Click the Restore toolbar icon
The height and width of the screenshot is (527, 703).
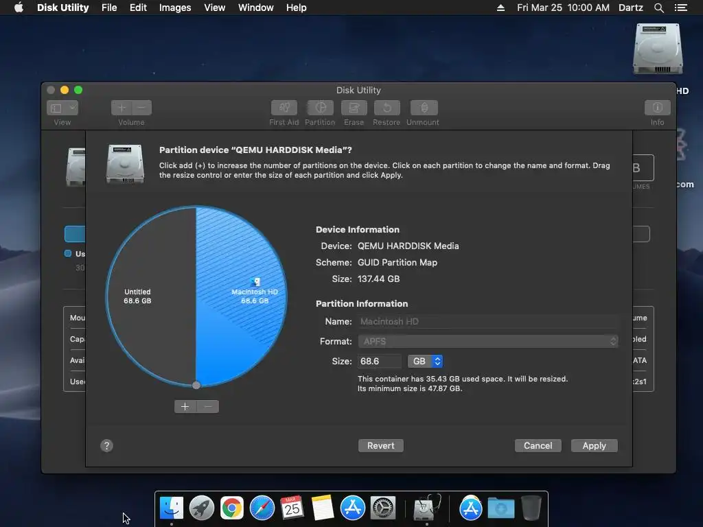(387, 108)
